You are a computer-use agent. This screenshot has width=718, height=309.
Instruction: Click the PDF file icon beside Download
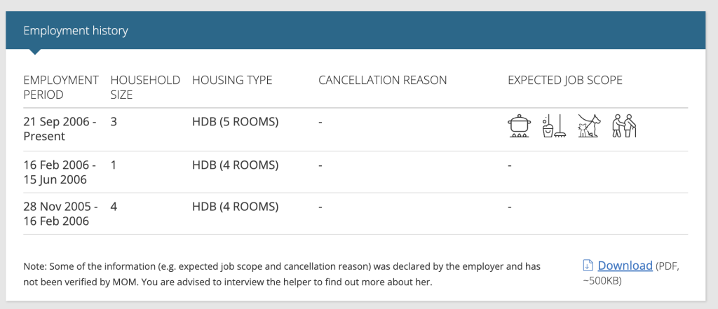pyautogui.click(x=588, y=266)
